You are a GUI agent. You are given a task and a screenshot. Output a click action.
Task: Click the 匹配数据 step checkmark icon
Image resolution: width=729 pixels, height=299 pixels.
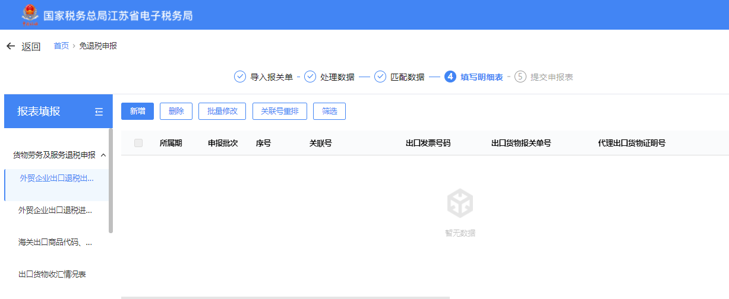coord(380,77)
